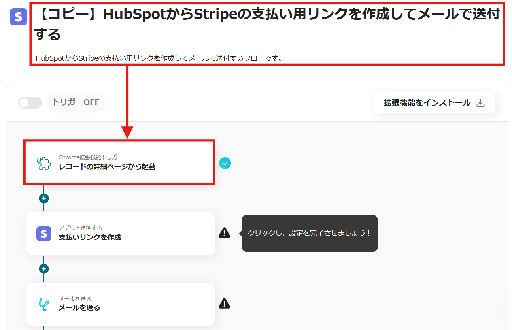The image size is (512, 330).
Task: Open the レコードの詳細ページから起動 trigger step
Action: pos(119,162)
